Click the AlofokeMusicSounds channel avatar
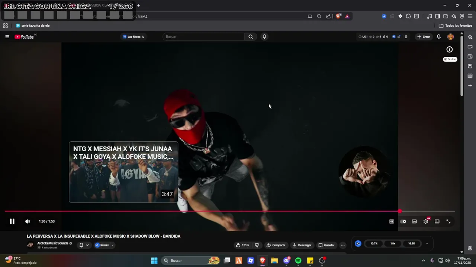The width and height of the screenshot is (476, 267). 30,245
